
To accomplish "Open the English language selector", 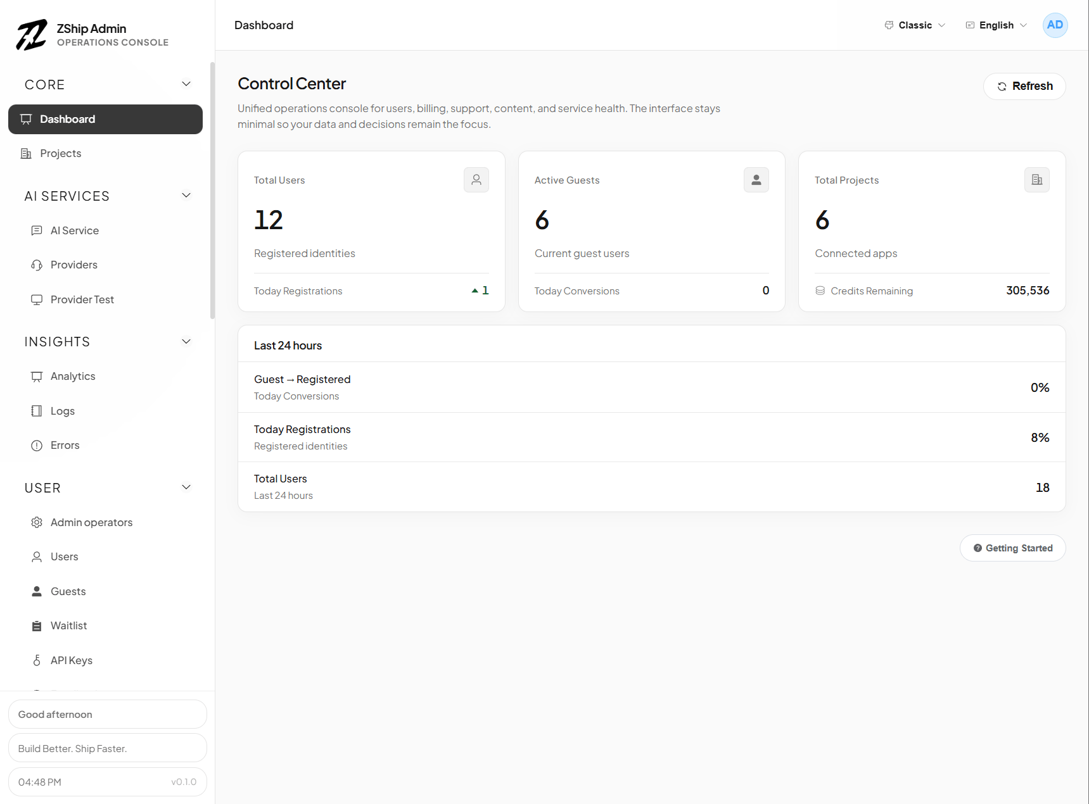I will pos(995,25).
